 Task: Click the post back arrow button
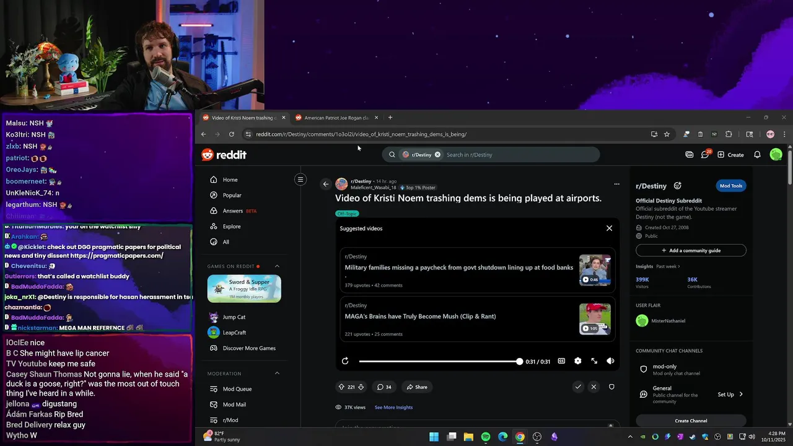(326, 184)
